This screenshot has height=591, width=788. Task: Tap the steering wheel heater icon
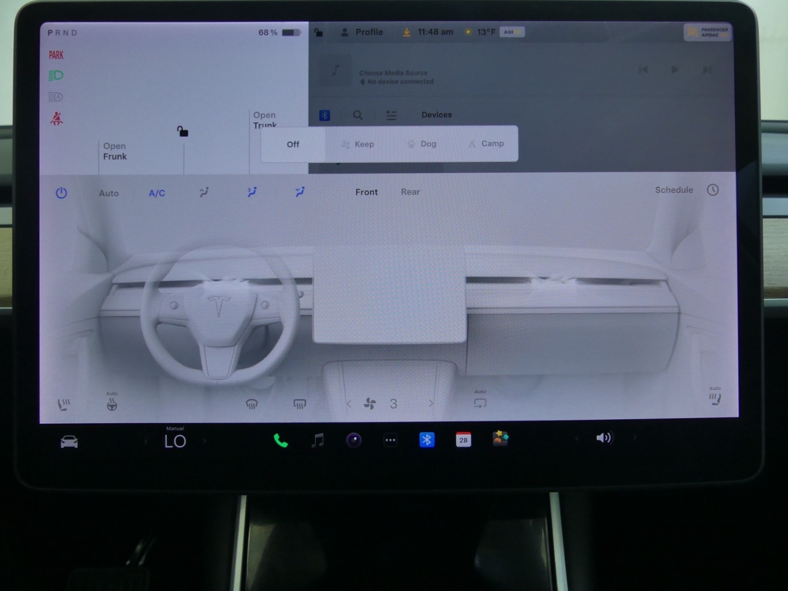point(112,404)
